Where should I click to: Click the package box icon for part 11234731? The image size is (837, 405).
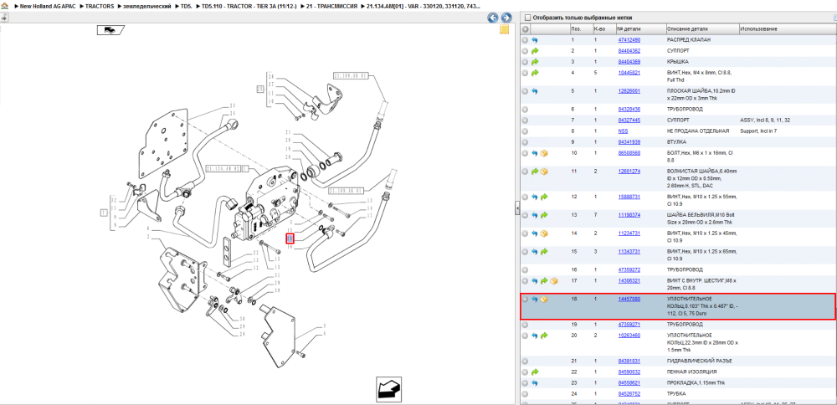pos(545,233)
